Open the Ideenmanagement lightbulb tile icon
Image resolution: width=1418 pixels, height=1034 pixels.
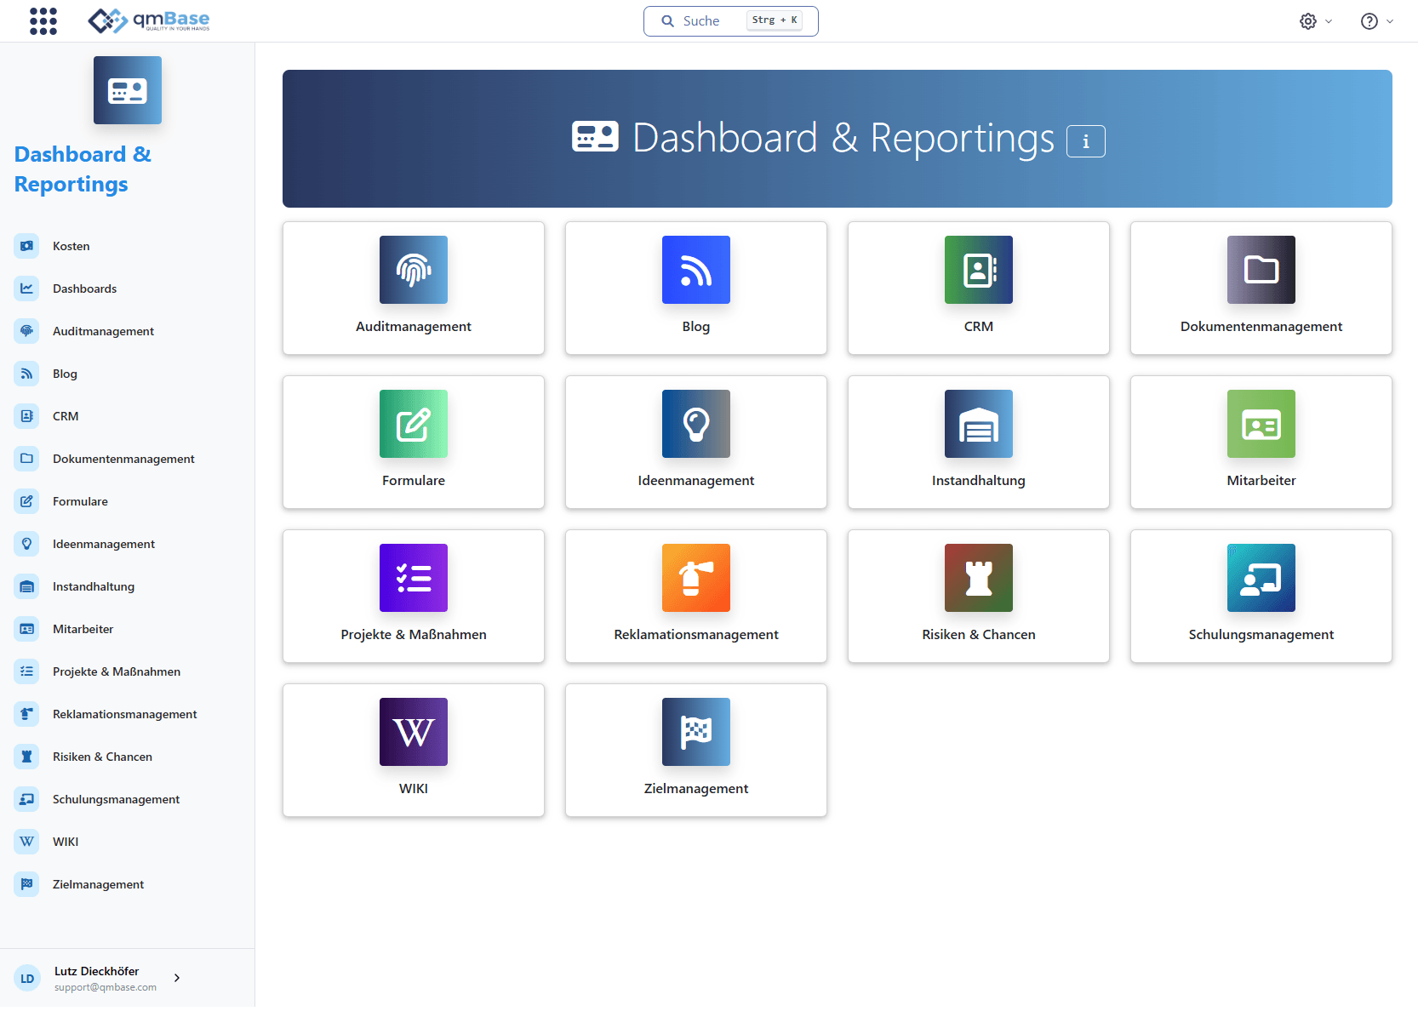click(x=696, y=424)
